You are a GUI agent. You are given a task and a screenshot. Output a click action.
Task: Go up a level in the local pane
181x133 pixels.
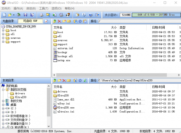55,80
